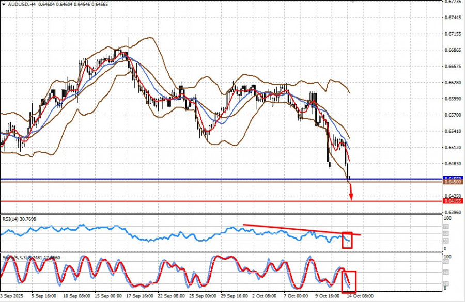Click the 100 level on Stochastic scale
465x302 pixels.
(x=447, y=257)
